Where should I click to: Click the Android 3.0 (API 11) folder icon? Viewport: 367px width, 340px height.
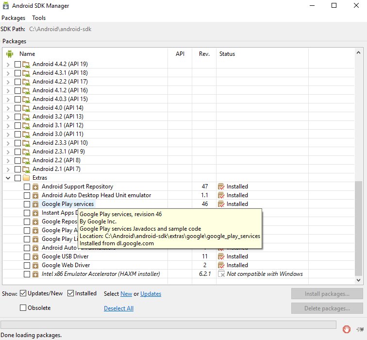(x=26, y=134)
